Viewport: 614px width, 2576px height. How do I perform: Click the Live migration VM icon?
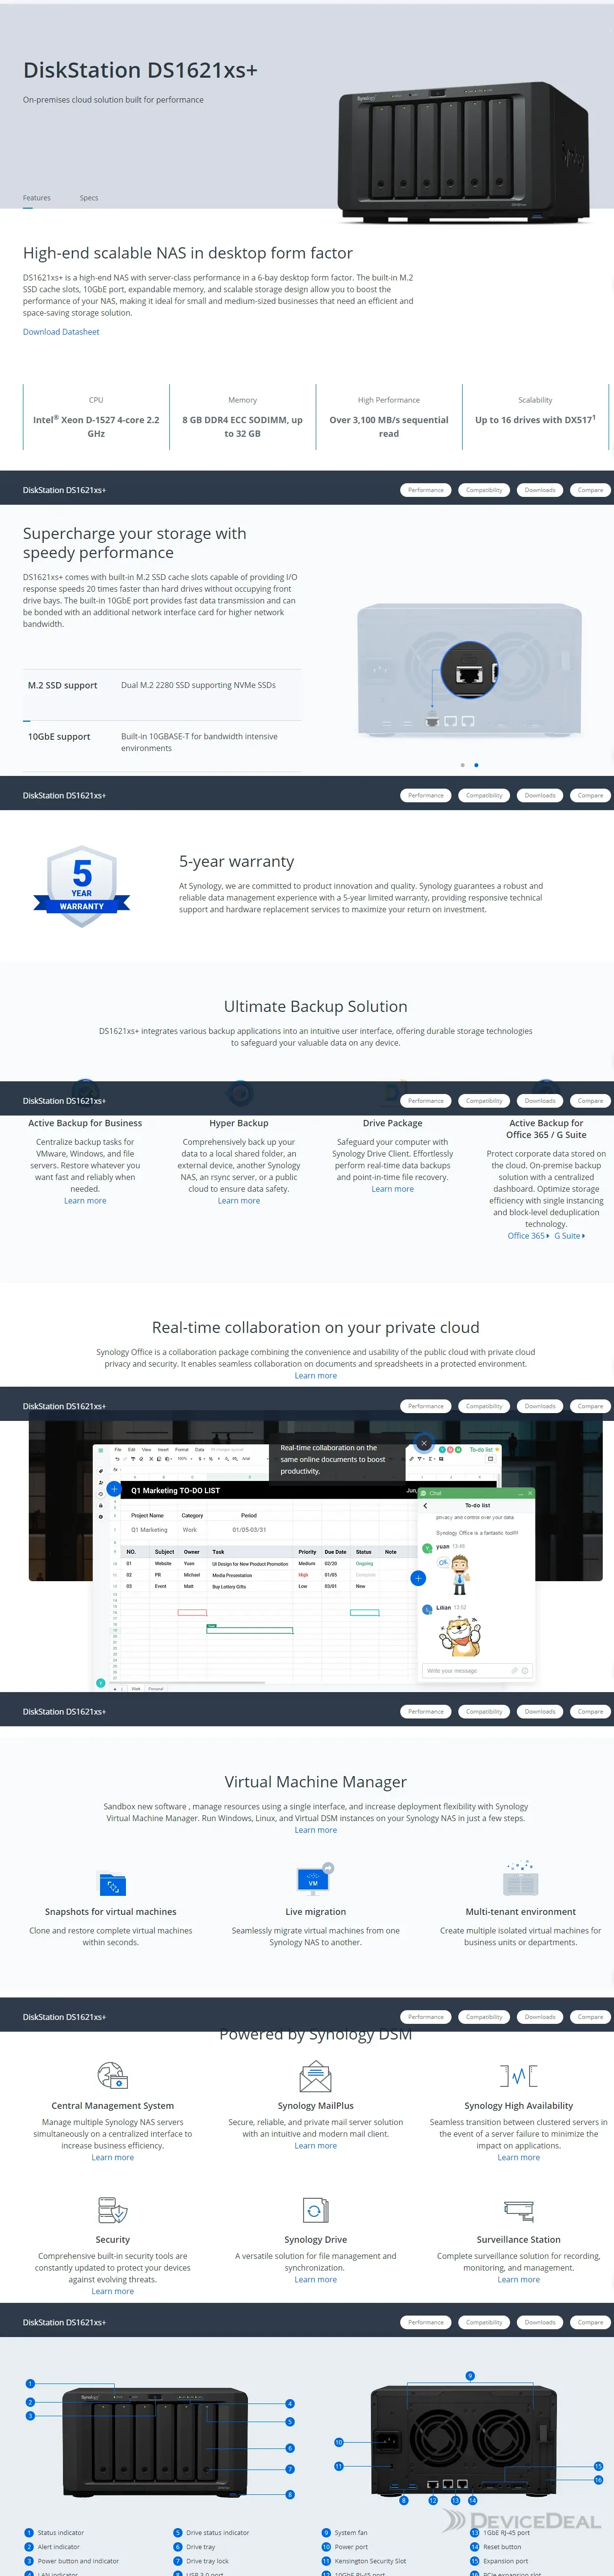[x=315, y=1879]
